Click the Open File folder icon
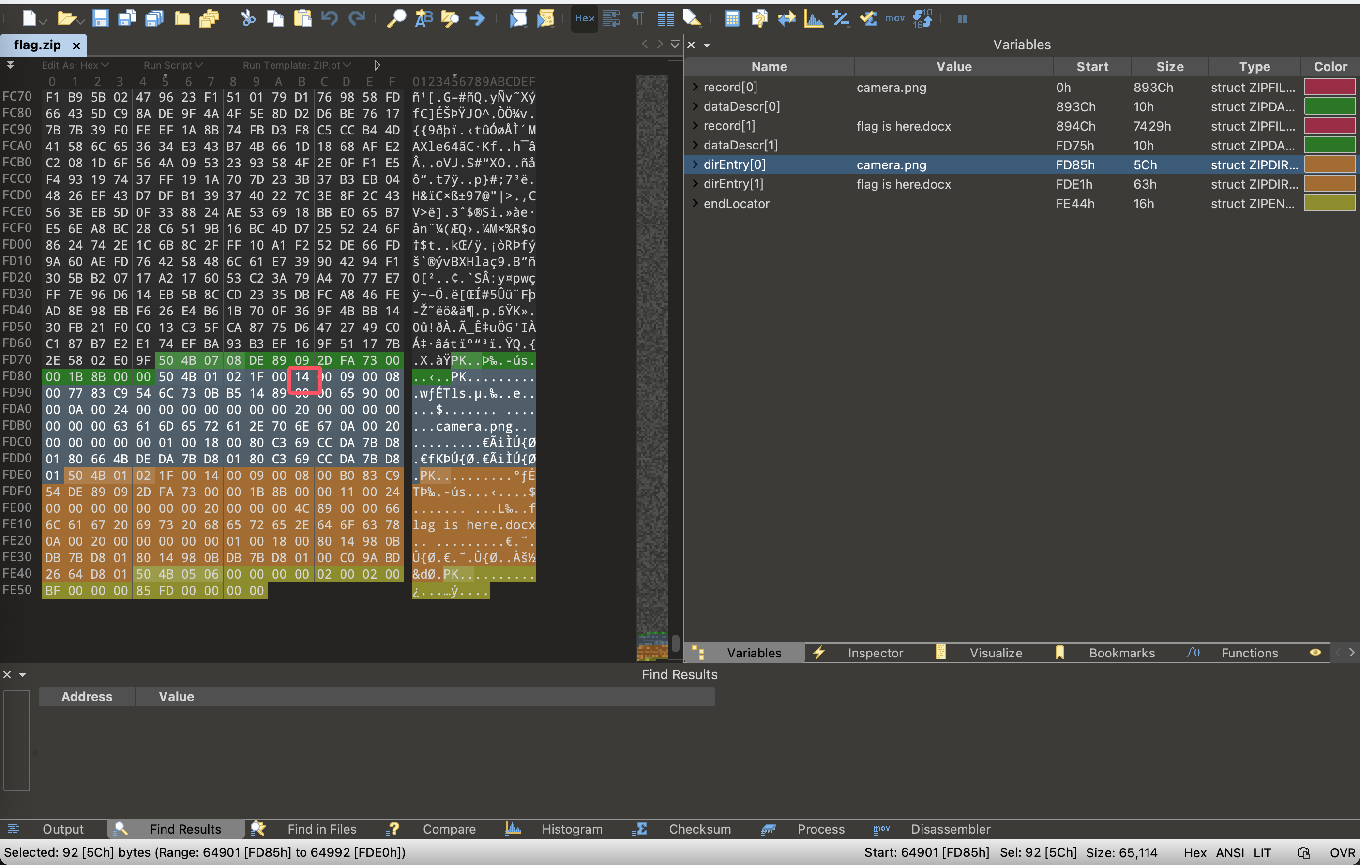Viewport: 1360px width, 865px height. pos(67,19)
